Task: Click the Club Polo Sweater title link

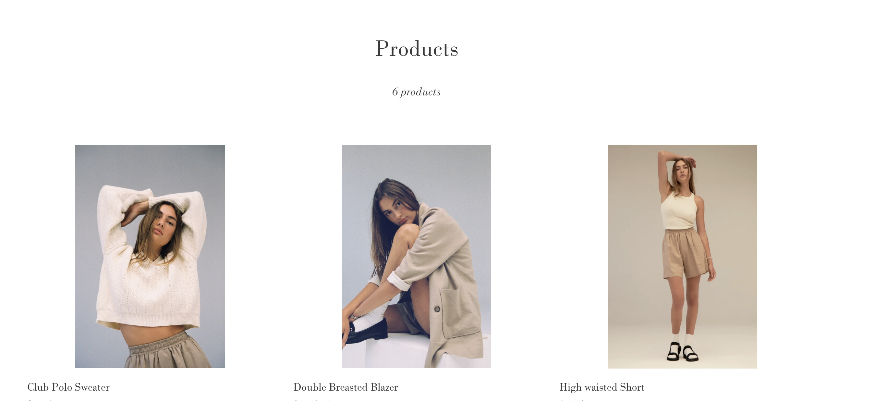Action: tap(68, 387)
